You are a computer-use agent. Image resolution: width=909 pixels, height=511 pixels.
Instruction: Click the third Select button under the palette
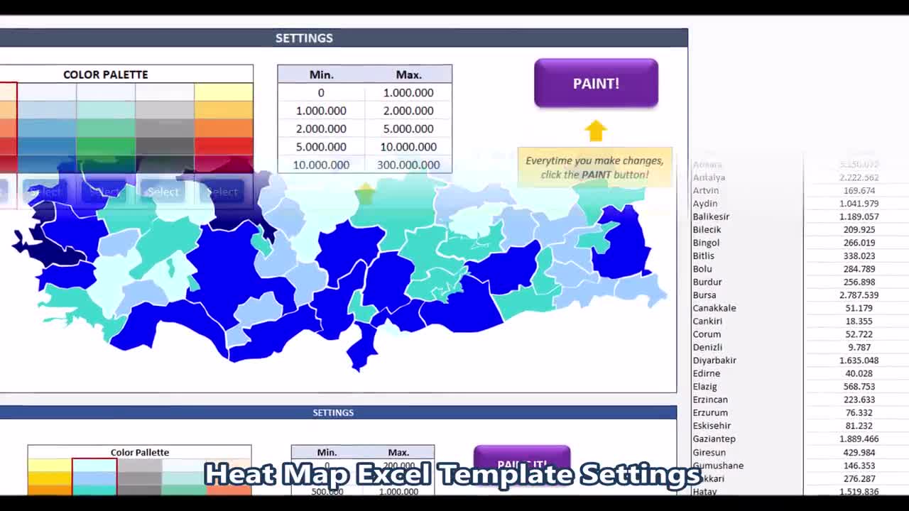(x=162, y=191)
